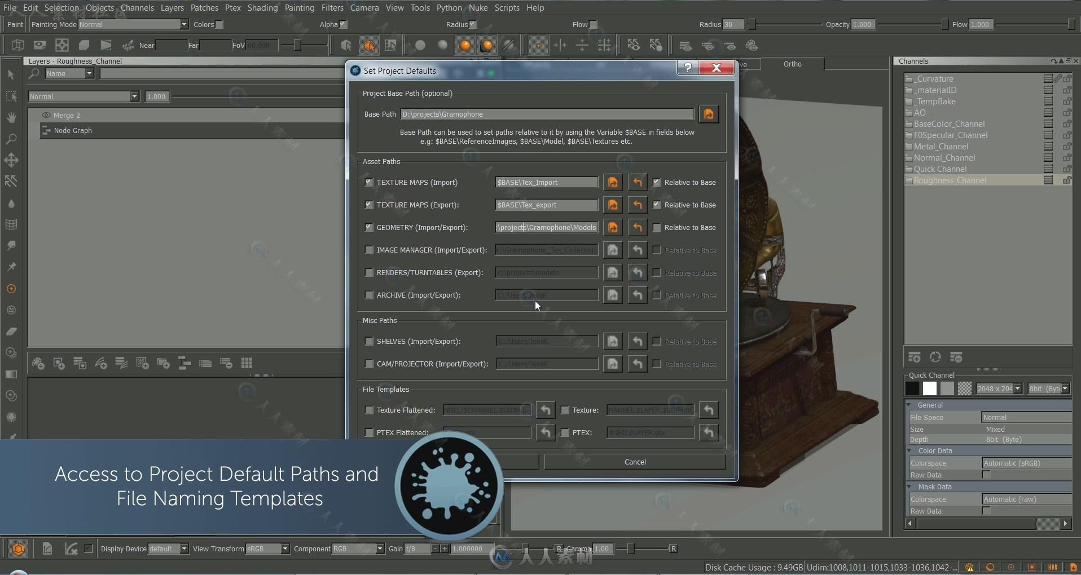
Task: Reset Texture Flattened template to default
Action: click(546, 410)
